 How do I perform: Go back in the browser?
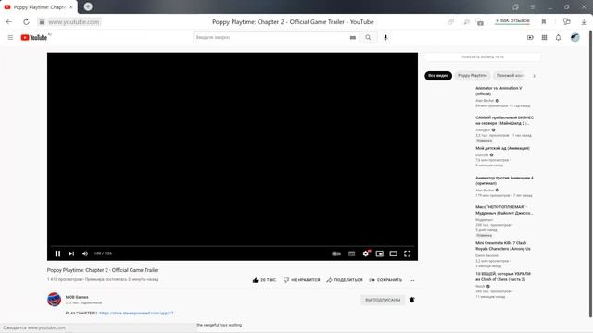pyautogui.click(x=9, y=22)
